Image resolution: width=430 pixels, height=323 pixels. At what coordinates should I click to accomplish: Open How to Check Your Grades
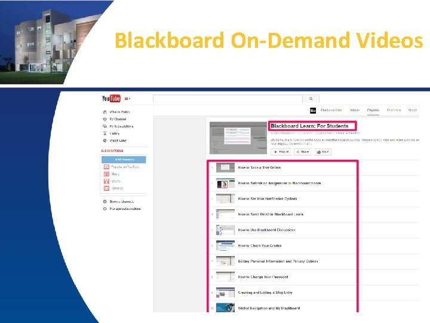pyautogui.click(x=260, y=246)
